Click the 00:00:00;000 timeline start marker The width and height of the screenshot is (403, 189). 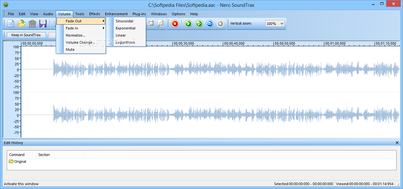[32, 43]
